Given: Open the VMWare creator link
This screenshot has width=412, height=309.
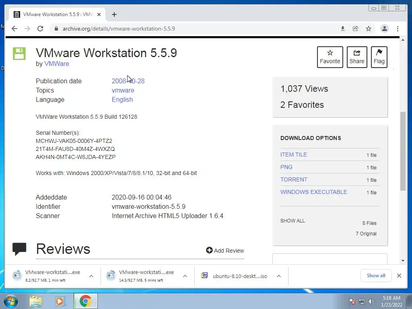Looking at the screenshot, I should [56, 64].
